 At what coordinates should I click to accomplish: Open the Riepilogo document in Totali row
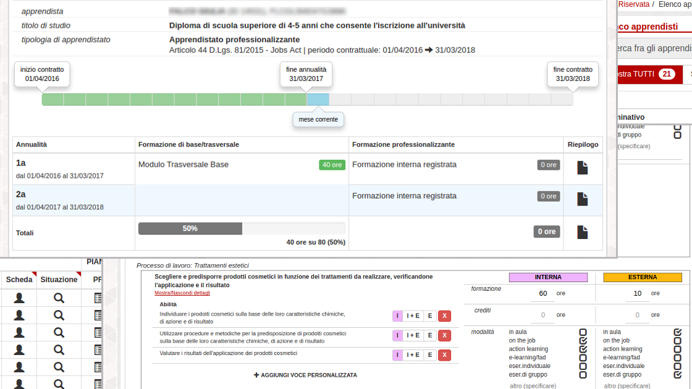pos(582,232)
